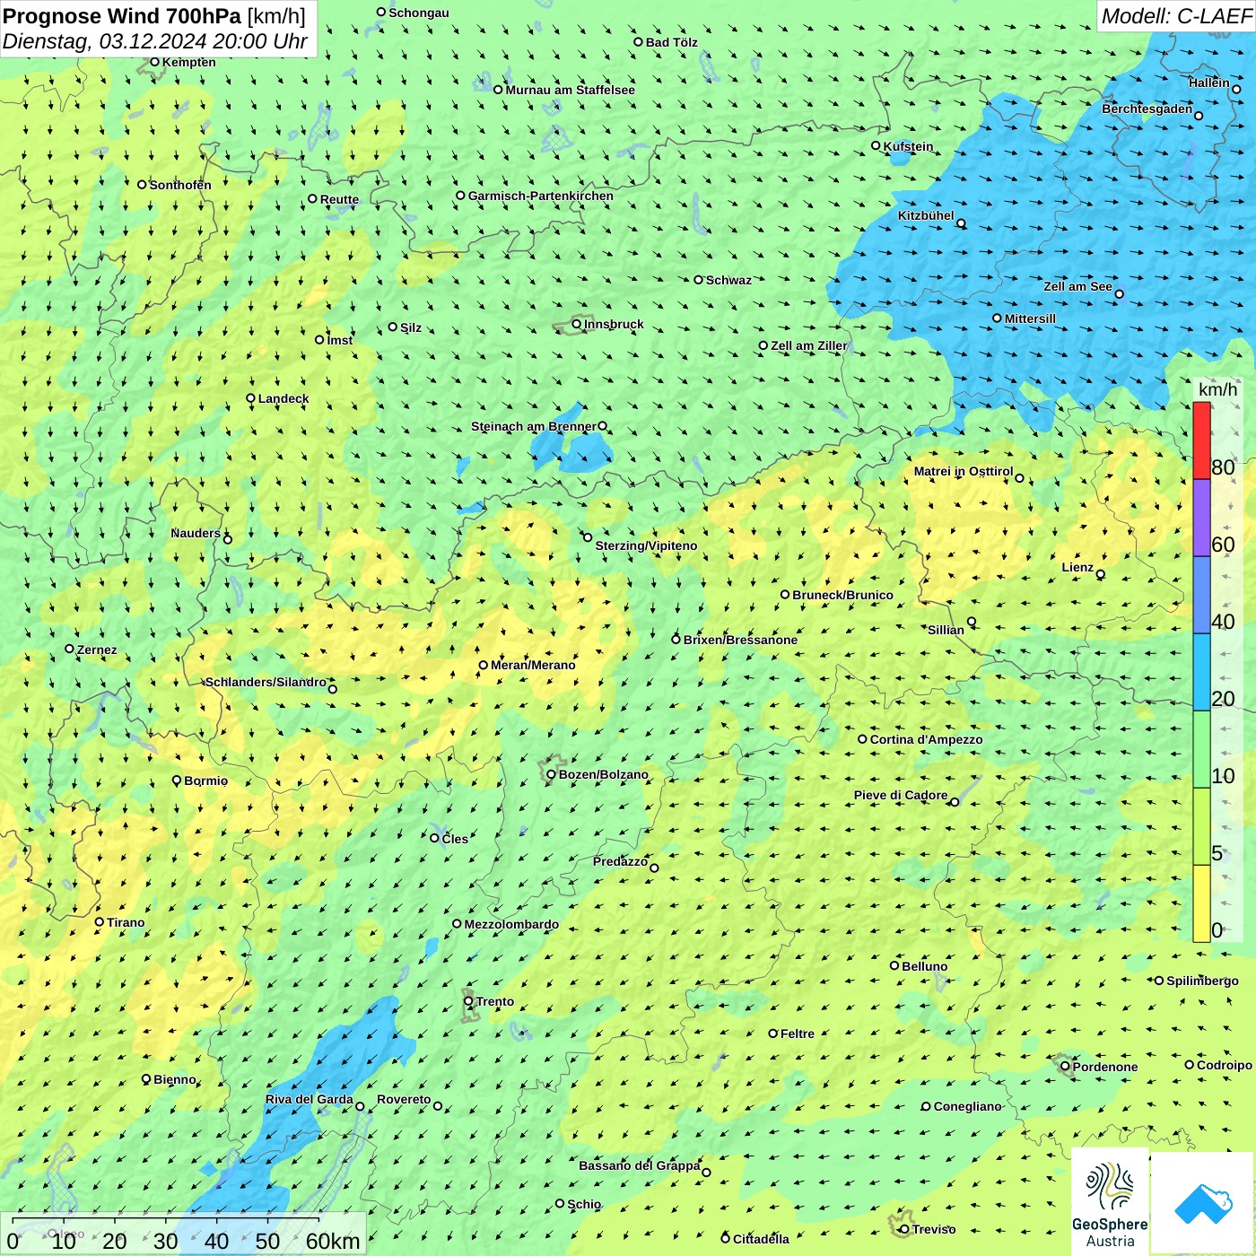
Task: Click the 'Modell: C-LAEF' label
Action: (1176, 16)
